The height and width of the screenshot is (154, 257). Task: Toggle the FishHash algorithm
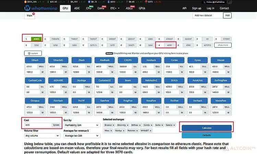58,101
